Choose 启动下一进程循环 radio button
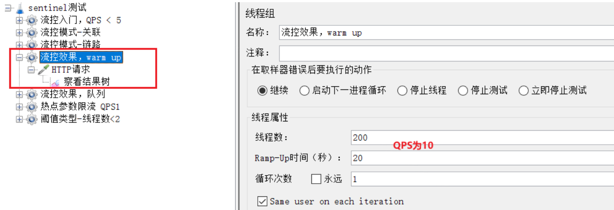 [304, 91]
